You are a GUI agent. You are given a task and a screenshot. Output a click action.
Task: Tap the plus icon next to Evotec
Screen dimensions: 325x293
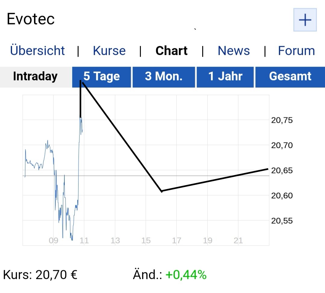pyautogui.click(x=305, y=20)
